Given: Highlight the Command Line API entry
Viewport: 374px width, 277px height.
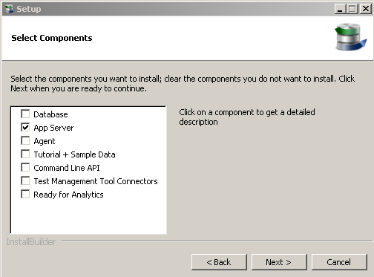Looking at the screenshot, I should [x=67, y=168].
